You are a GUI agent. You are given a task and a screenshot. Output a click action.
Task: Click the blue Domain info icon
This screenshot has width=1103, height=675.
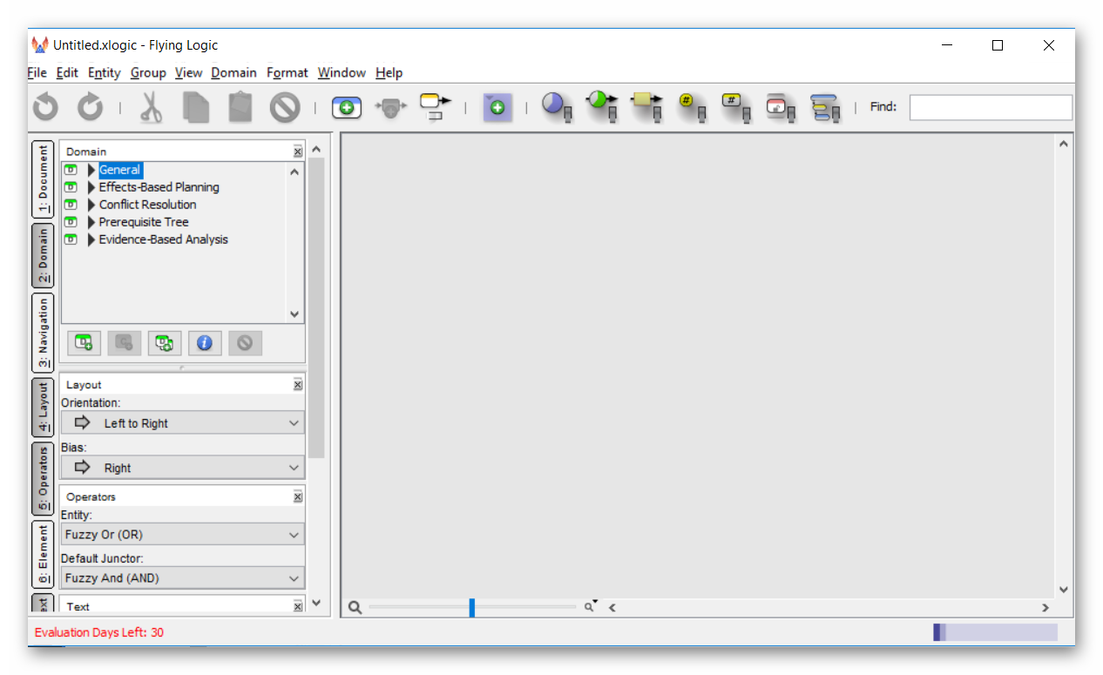[x=205, y=343]
